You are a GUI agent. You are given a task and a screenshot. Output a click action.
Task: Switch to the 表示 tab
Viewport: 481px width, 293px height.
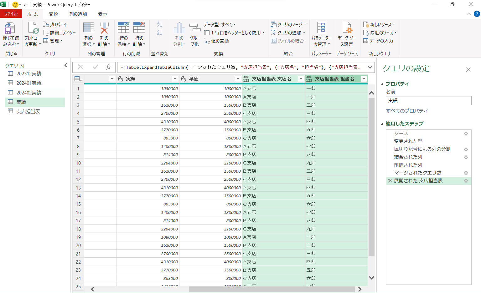[x=102, y=14]
